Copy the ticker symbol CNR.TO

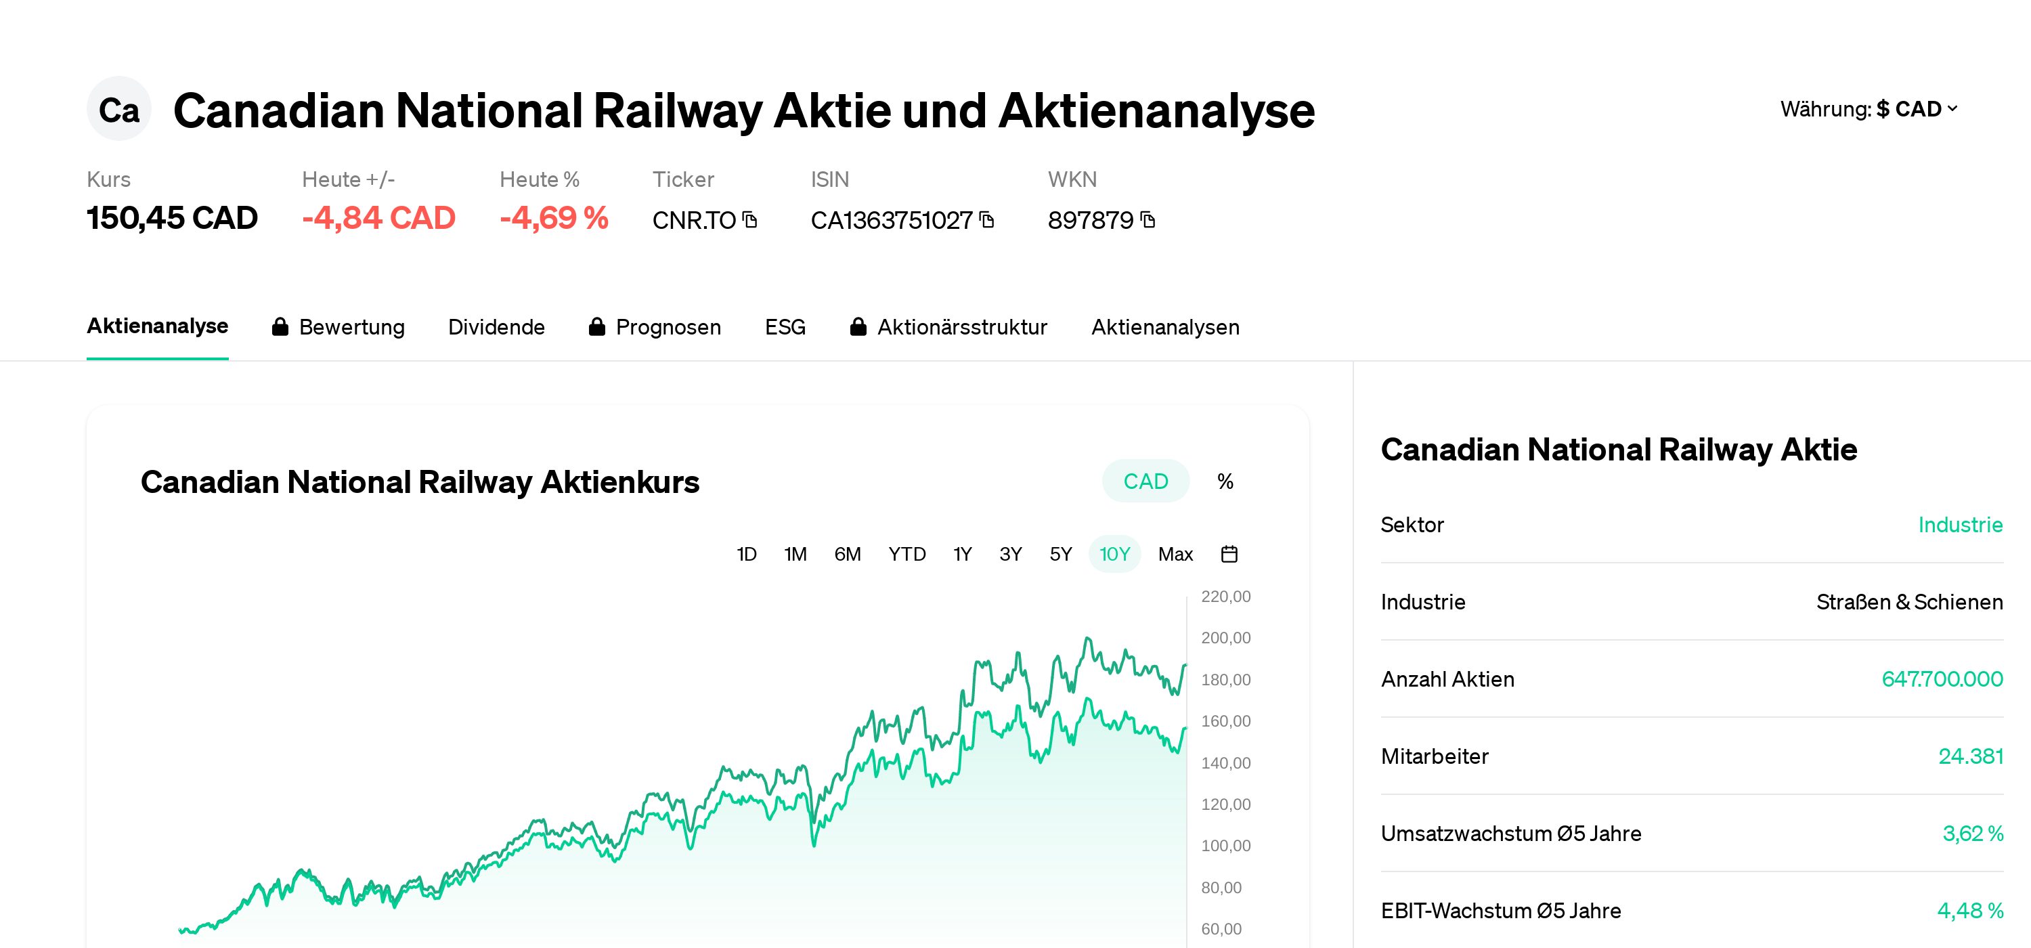tap(749, 220)
